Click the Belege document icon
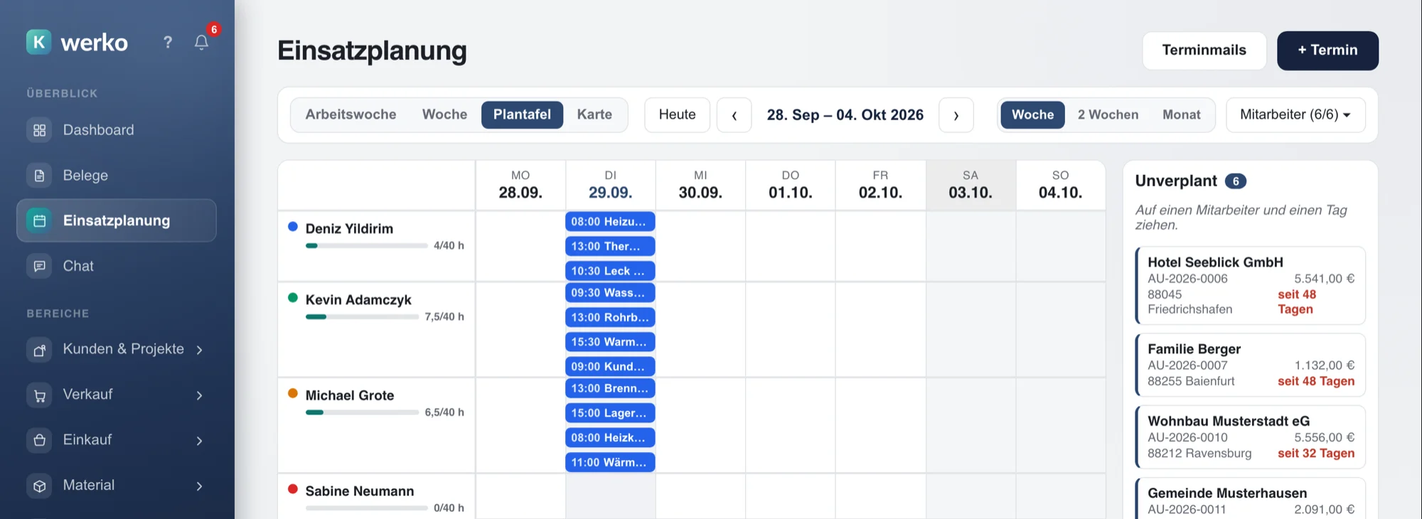Image resolution: width=1422 pixels, height=519 pixels. click(39, 176)
